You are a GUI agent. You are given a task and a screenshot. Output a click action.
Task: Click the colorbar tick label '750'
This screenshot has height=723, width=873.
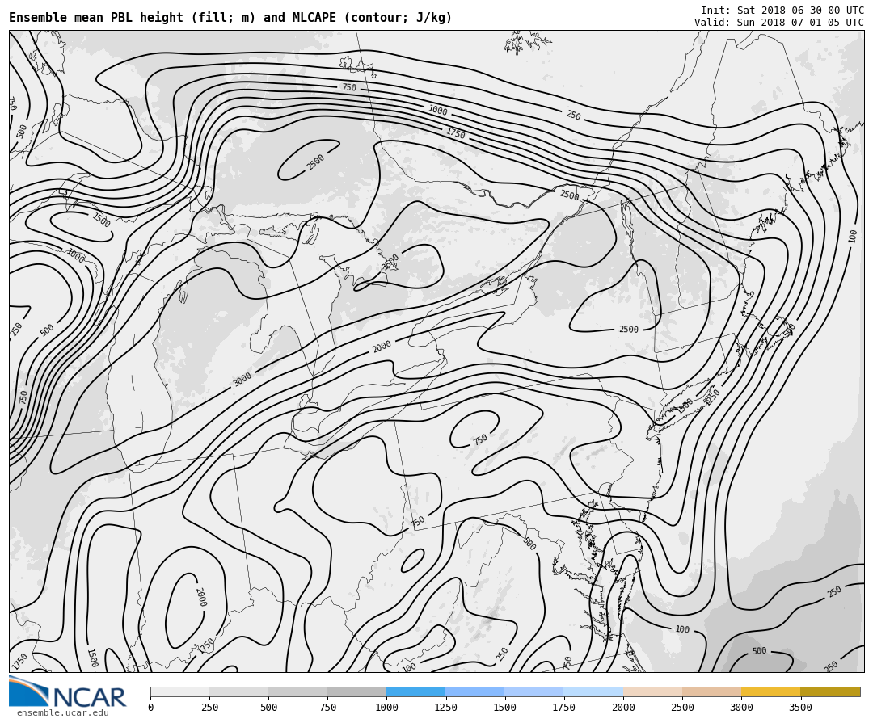click(328, 708)
